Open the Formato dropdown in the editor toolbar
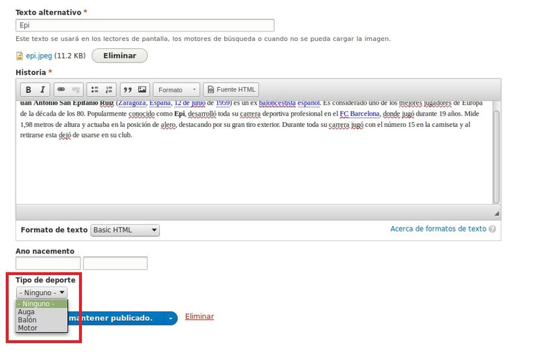The width and height of the screenshot is (537, 361). pos(177,90)
